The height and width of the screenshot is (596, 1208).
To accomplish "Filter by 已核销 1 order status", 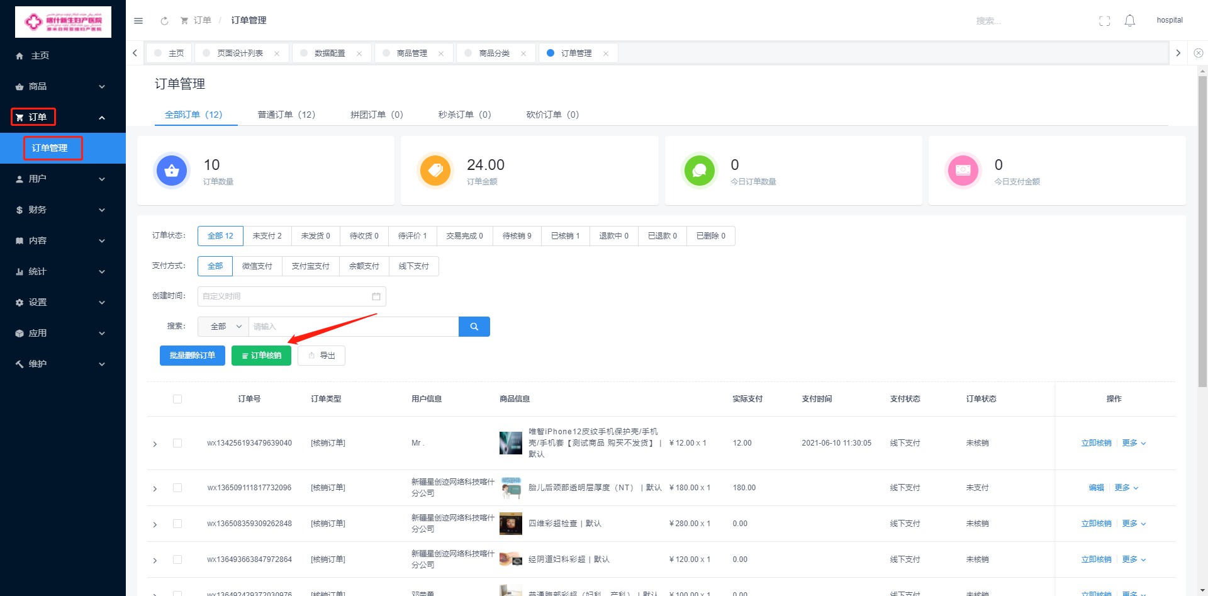I will coord(566,236).
